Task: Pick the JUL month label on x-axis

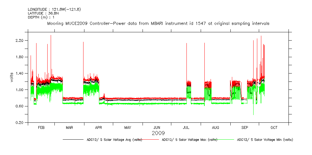Action: pyautogui.click(x=186, y=127)
